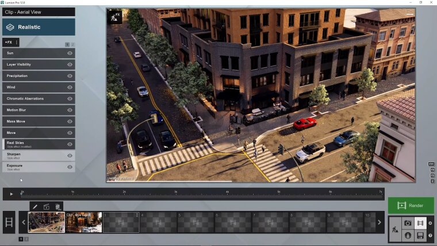Viewport: 437px width, 246px height.
Task: Switch to Movie mode filmstrip icon
Action: click(x=420, y=223)
